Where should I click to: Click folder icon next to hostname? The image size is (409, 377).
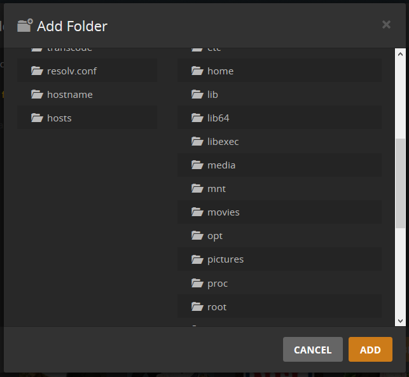[x=37, y=94]
